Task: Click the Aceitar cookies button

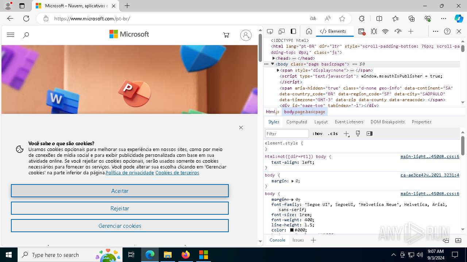Action: (x=120, y=191)
